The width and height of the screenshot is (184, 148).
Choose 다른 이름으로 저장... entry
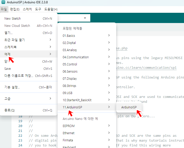coord(29,76)
